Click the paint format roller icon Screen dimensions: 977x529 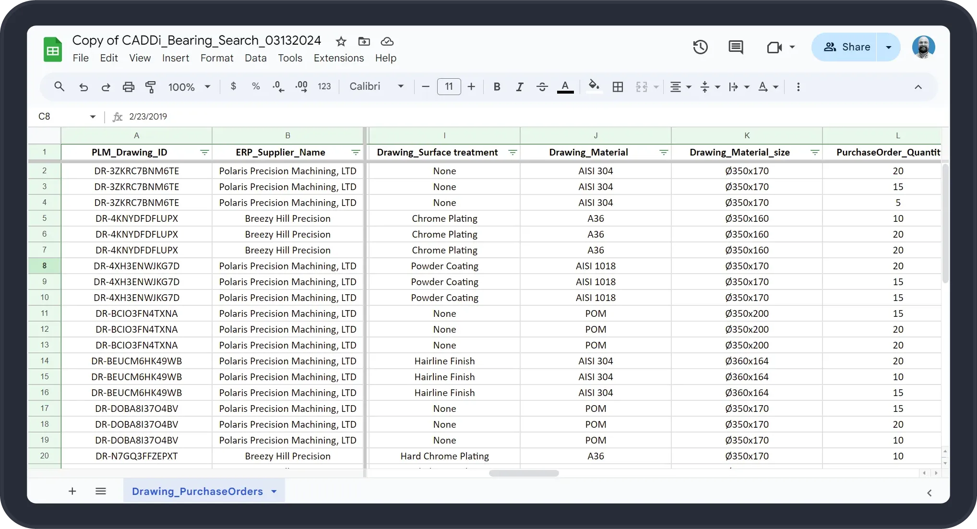tap(151, 87)
